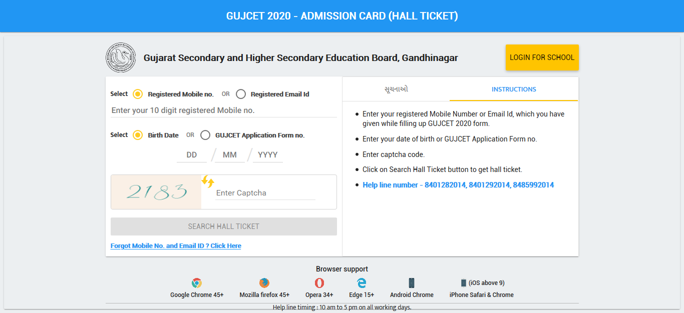Select the Registered Mobile no. radio option

pos(138,94)
